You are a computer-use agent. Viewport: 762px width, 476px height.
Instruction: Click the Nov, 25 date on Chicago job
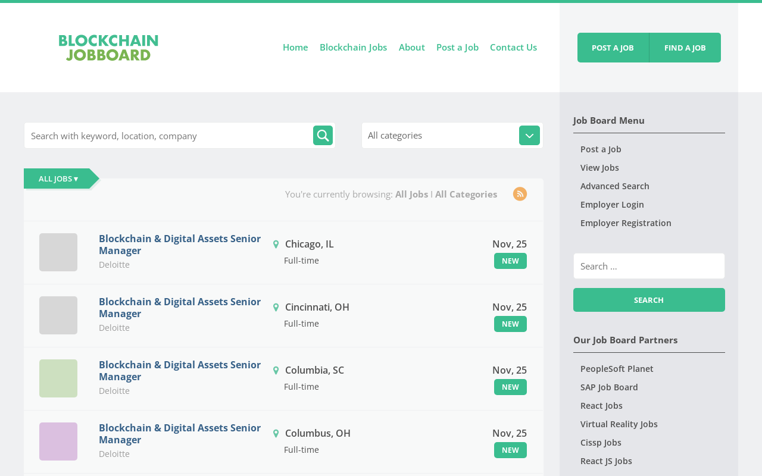510,244
